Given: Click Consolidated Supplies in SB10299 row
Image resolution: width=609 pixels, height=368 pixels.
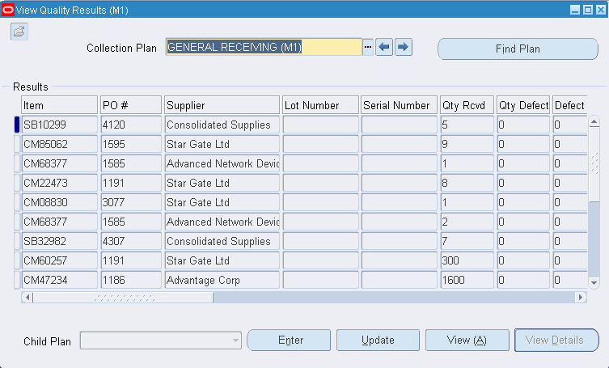Looking at the screenshot, I should (x=222, y=125).
